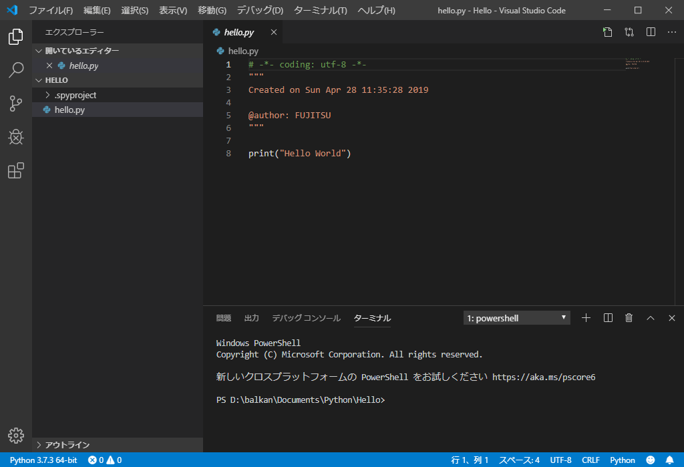This screenshot has width=684, height=467.
Task: Click the split editor icon
Action: click(650, 31)
